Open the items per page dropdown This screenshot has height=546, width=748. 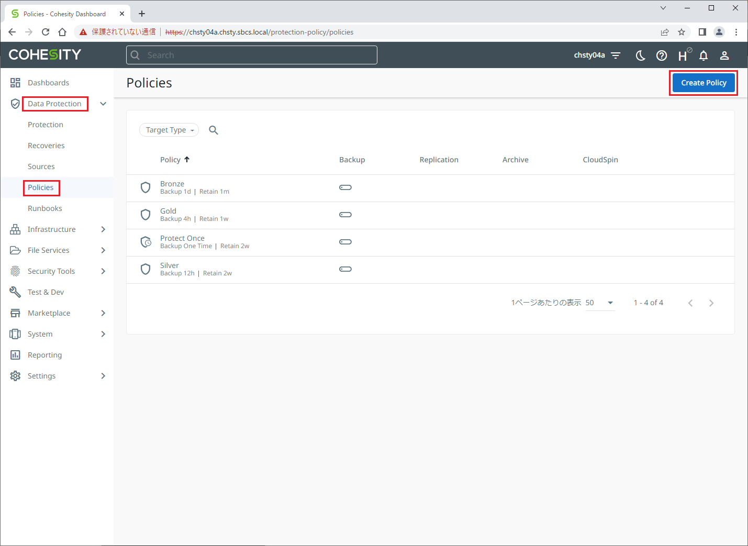click(x=600, y=303)
